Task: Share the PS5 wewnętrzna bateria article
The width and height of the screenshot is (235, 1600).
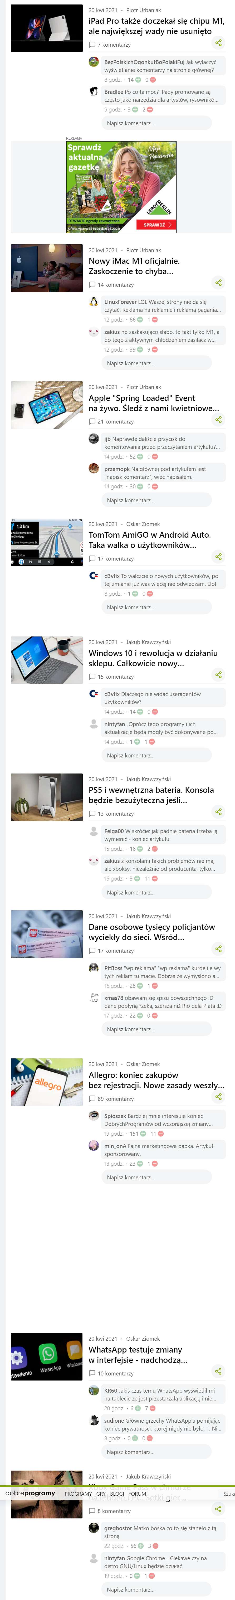Action: (218, 812)
